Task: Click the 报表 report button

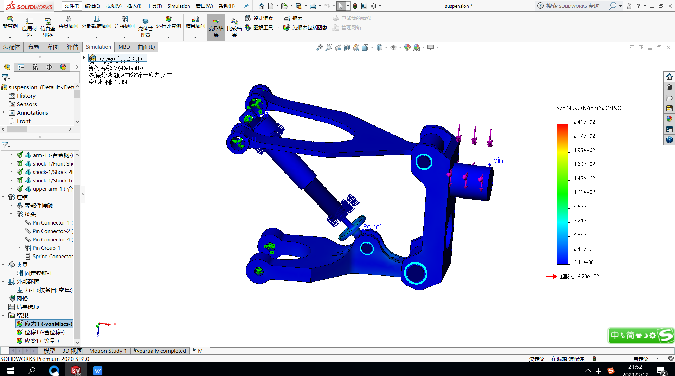Action: click(293, 18)
